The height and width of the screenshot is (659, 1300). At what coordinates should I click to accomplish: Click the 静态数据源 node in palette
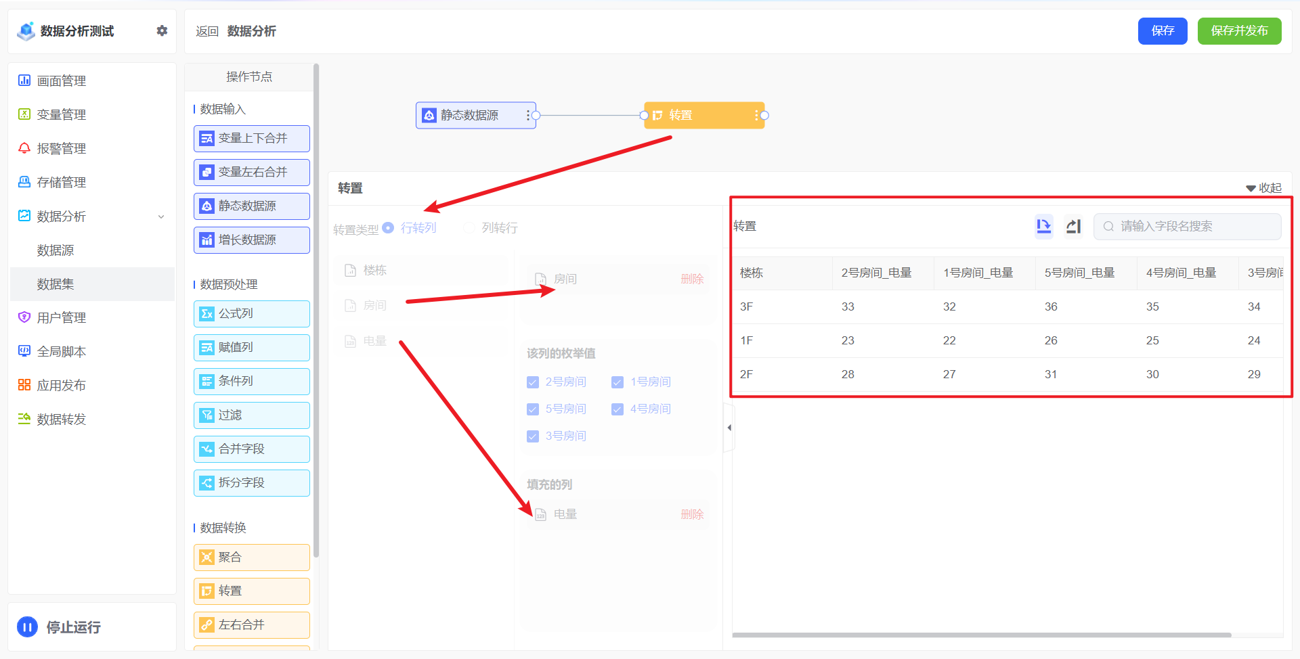click(x=251, y=206)
